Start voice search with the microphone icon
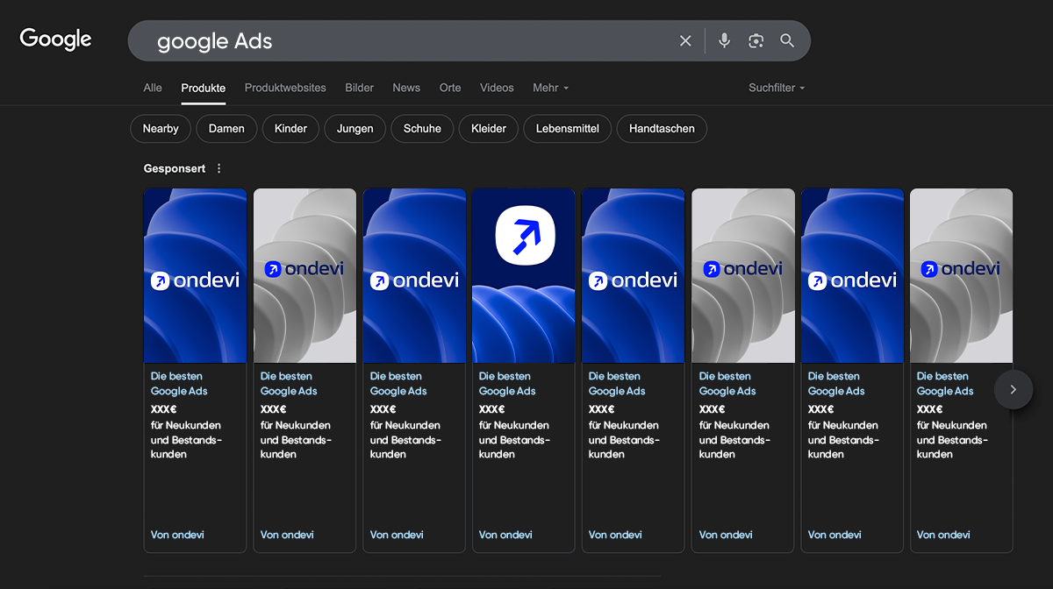The image size is (1053, 589). pos(724,41)
